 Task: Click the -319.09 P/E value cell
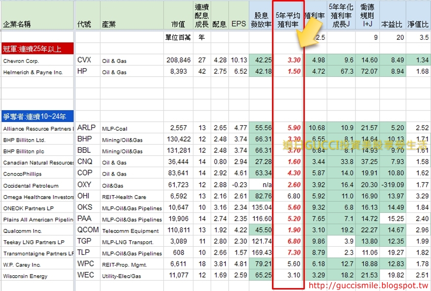click(393, 184)
